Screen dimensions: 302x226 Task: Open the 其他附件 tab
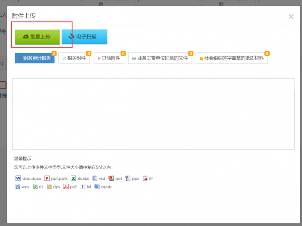click(109, 58)
